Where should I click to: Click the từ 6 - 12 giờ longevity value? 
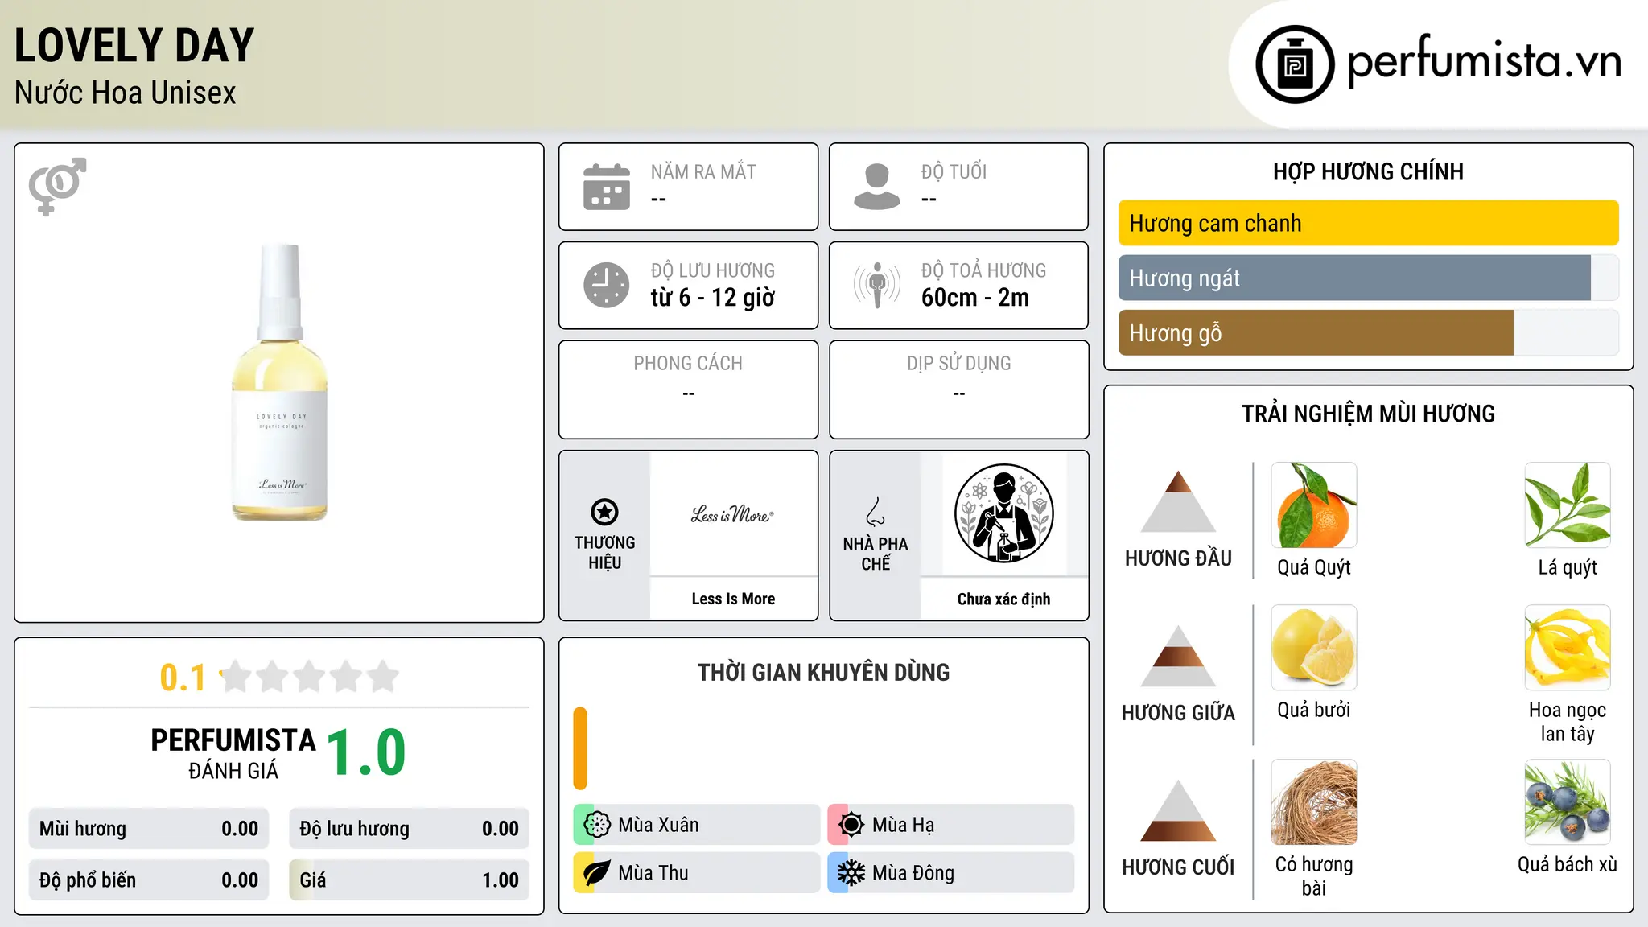click(x=713, y=298)
